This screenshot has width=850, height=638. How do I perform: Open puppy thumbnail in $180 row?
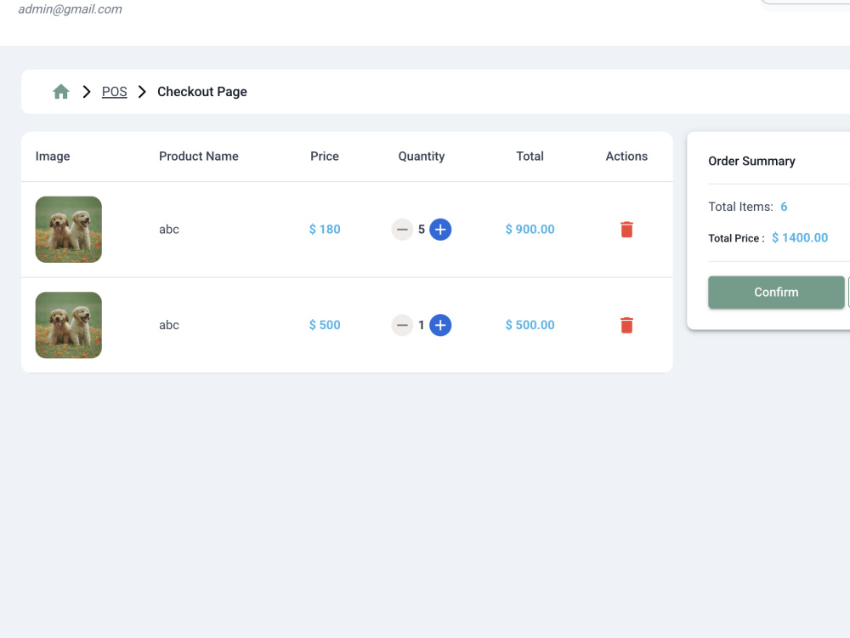pyautogui.click(x=68, y=230)
